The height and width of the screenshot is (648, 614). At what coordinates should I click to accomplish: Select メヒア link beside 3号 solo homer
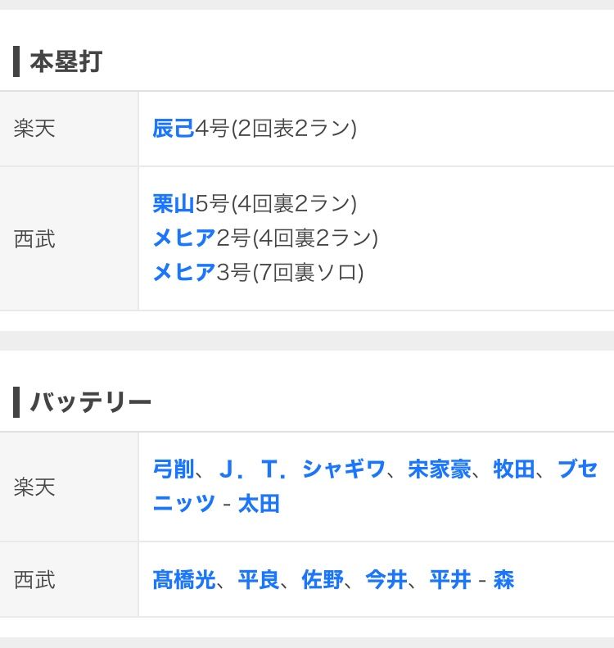(x=184, y=272)
